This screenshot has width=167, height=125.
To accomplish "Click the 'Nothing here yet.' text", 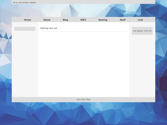I will coord(49,28).
